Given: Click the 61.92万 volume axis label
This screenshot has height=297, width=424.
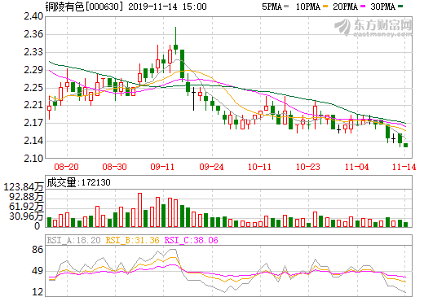Looking at the screenshot, I should tap(26, 207).
